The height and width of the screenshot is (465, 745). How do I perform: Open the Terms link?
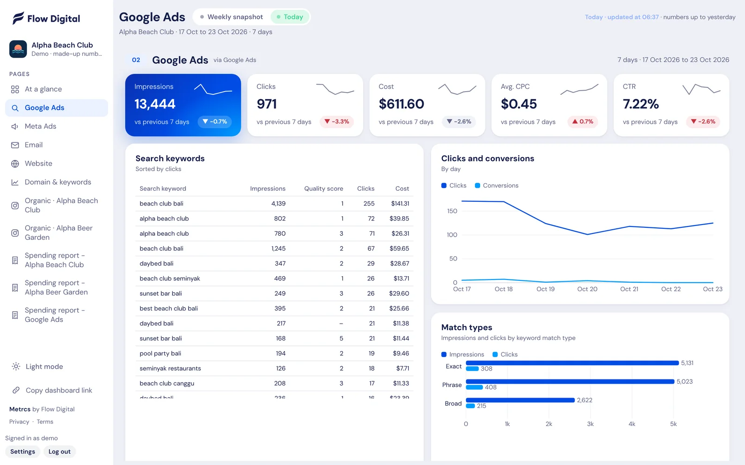click(x=45, y=422)
